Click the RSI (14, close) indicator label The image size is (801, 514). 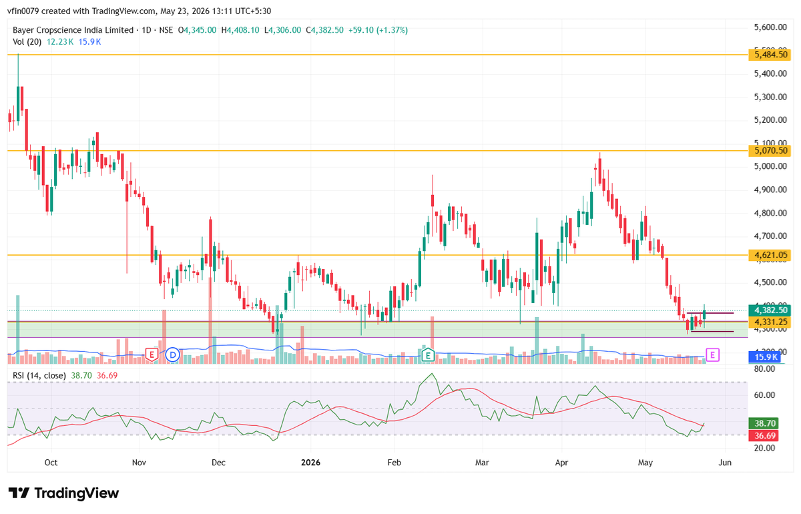tap(39, 376)
